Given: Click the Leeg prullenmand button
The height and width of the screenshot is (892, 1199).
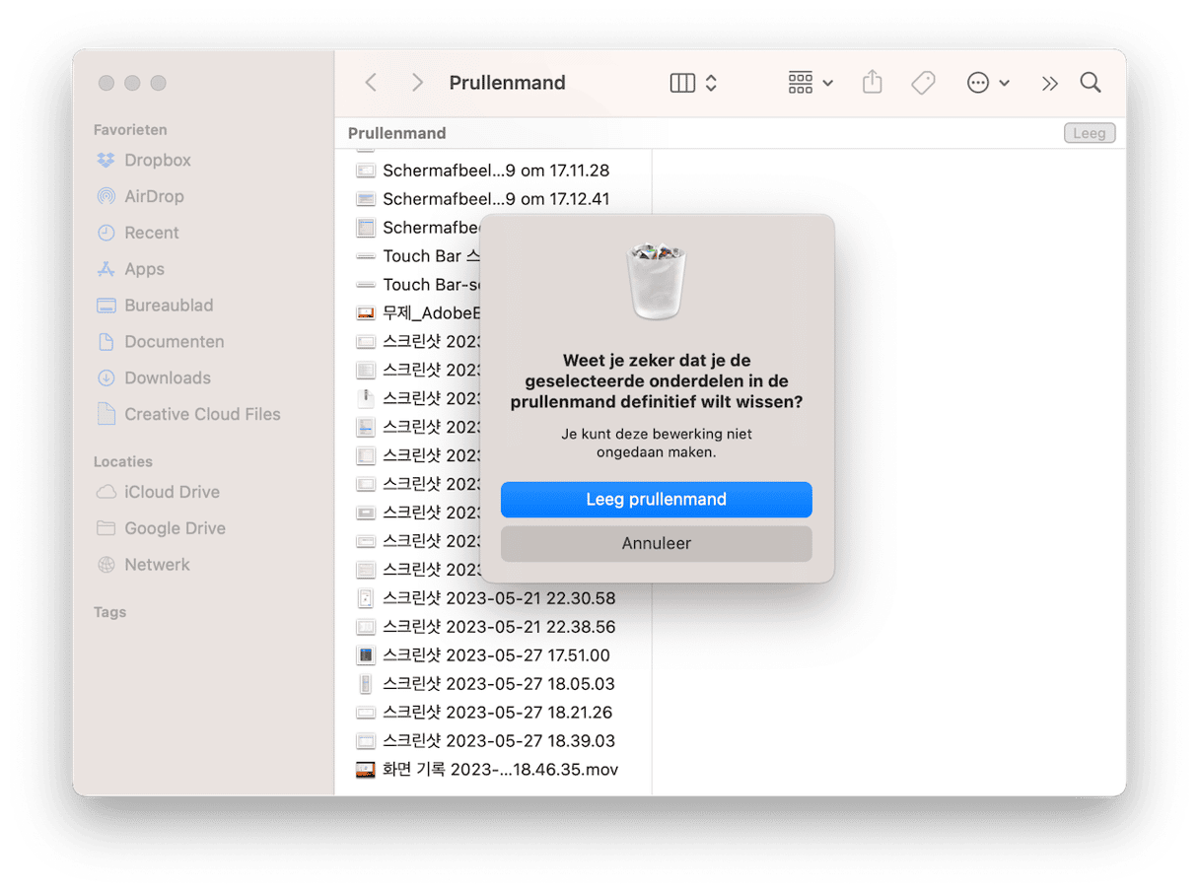Looking at the screenshot, I should click(656, 500).
